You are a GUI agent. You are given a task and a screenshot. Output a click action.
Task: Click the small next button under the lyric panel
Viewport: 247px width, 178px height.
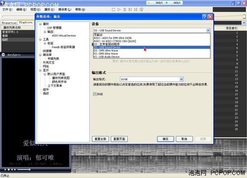(x=15, y=170)
